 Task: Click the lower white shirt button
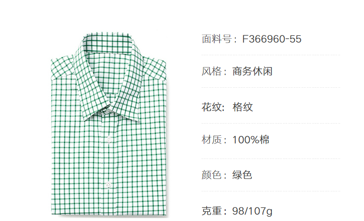coord(108,185)
